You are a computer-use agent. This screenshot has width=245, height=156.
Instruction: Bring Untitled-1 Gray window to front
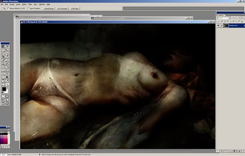[52, 17]
